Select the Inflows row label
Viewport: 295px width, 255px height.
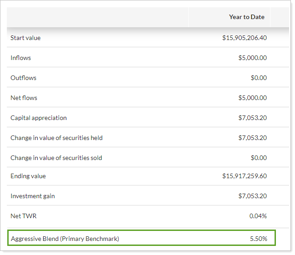pos(21,58)
